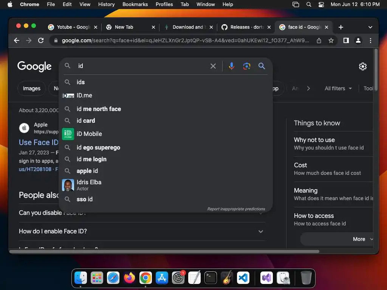The image size is (387, 290).
Task: Open the History menu
Action: point(106,5)
